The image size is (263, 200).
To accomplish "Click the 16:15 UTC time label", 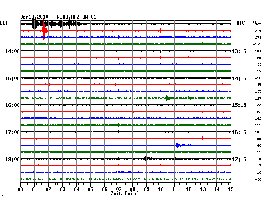I will (x=239, y=132).
